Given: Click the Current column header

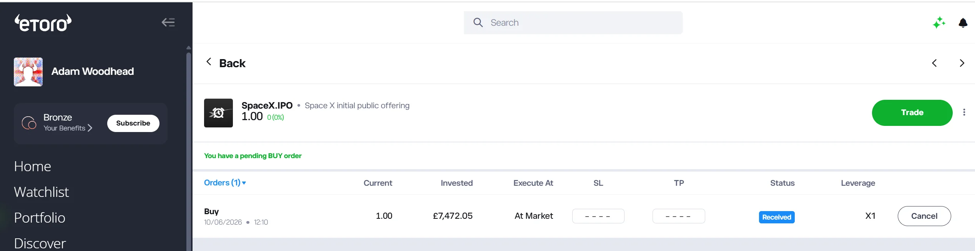Looking at the screenshot, I should [x=378, y=183].
